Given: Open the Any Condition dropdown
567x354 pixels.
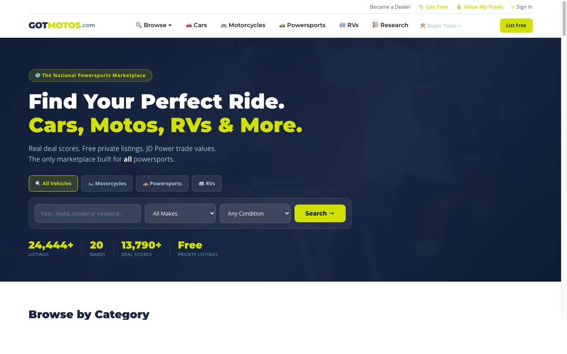Looking at the screenshot, I should click(255, 214).
